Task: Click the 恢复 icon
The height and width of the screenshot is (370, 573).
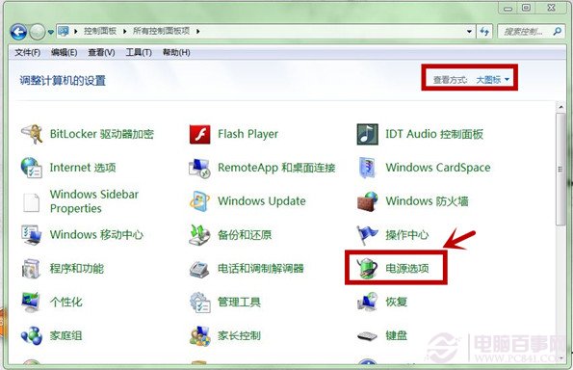Action: 367,303
